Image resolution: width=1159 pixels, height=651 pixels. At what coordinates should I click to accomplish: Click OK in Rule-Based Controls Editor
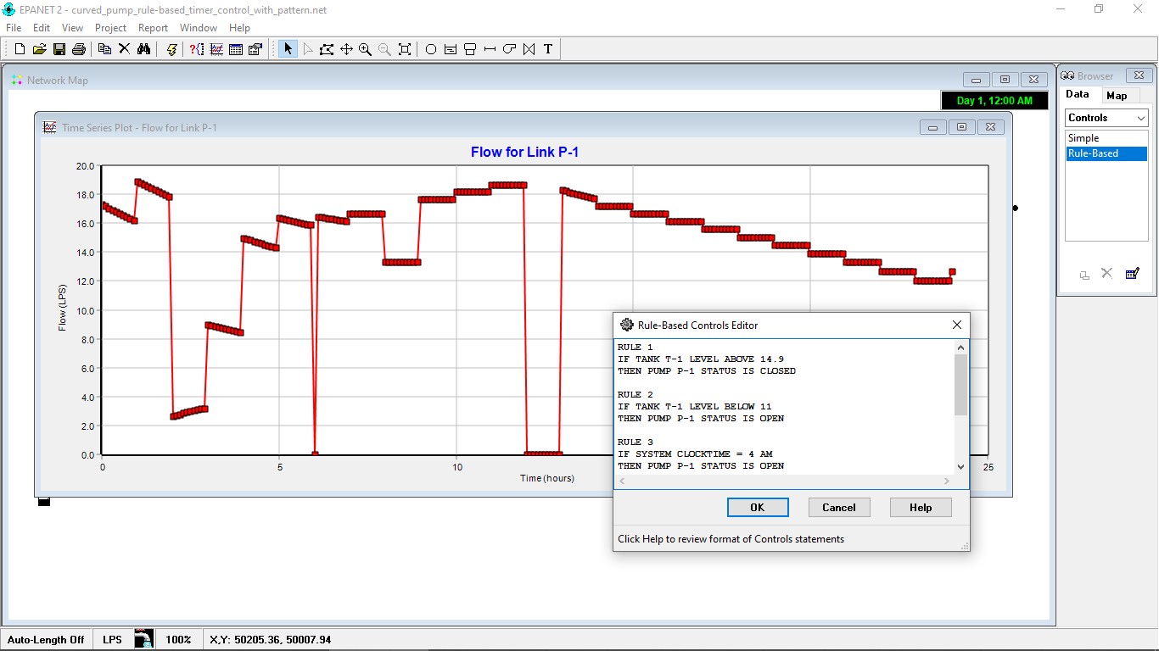pos(758,507)
